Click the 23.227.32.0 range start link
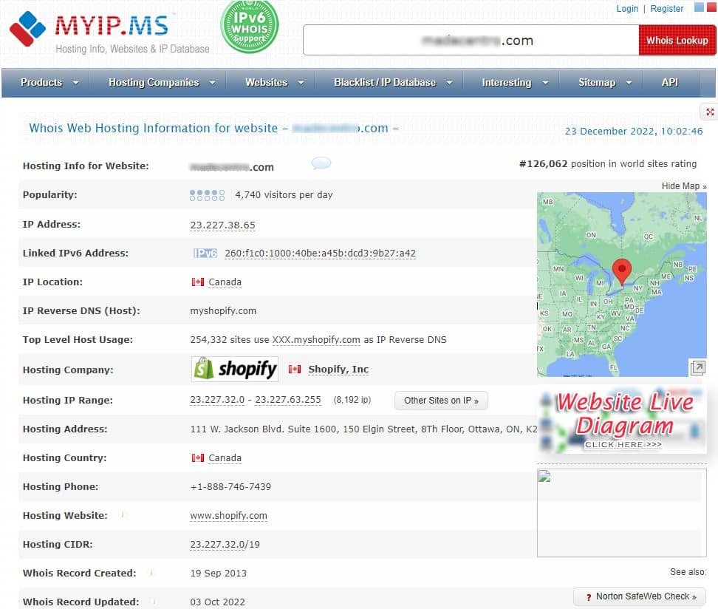Screen dimensions: 718x609 [x=217, y=400]
